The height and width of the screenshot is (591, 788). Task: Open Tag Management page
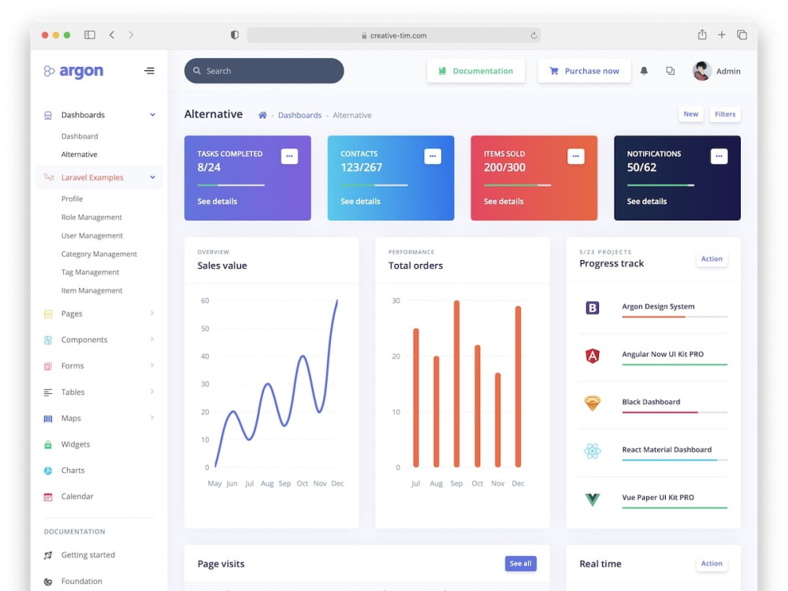[x=90, y=272]
